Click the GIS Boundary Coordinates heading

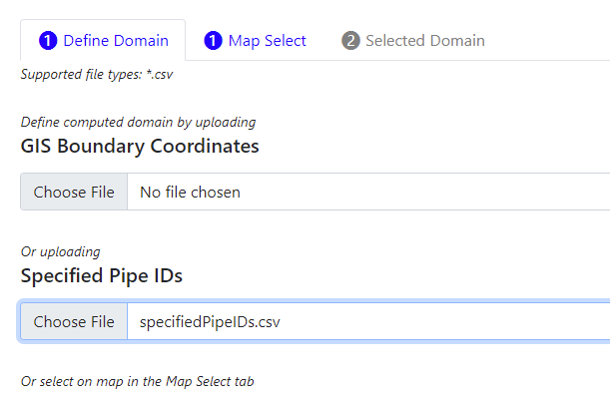tap(140, 146)
